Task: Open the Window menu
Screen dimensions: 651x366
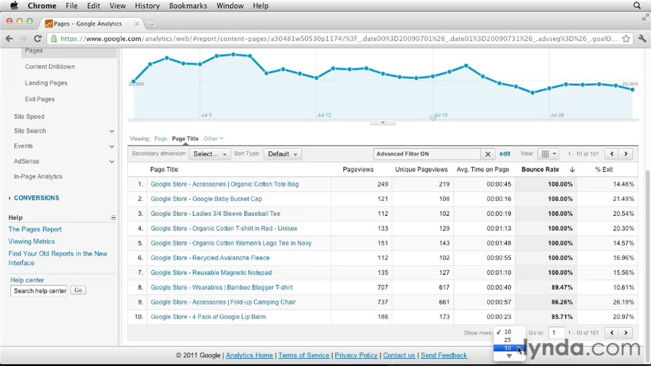Action: tap(230, 6)
